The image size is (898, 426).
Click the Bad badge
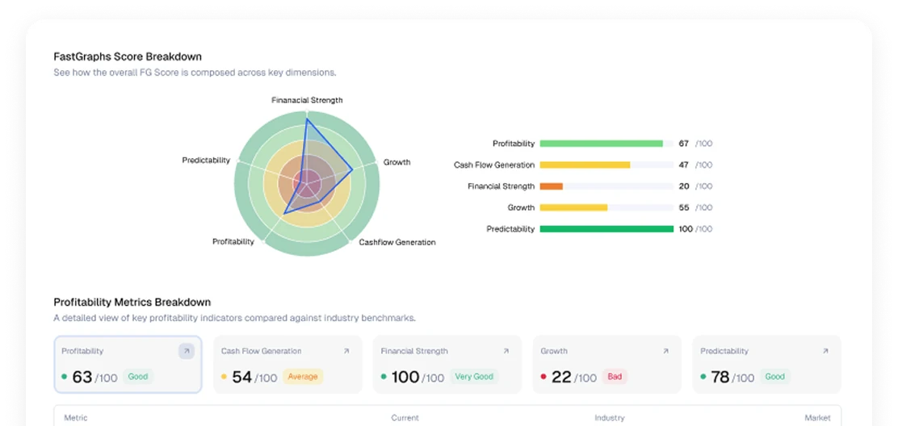click(x=615, y=377)
